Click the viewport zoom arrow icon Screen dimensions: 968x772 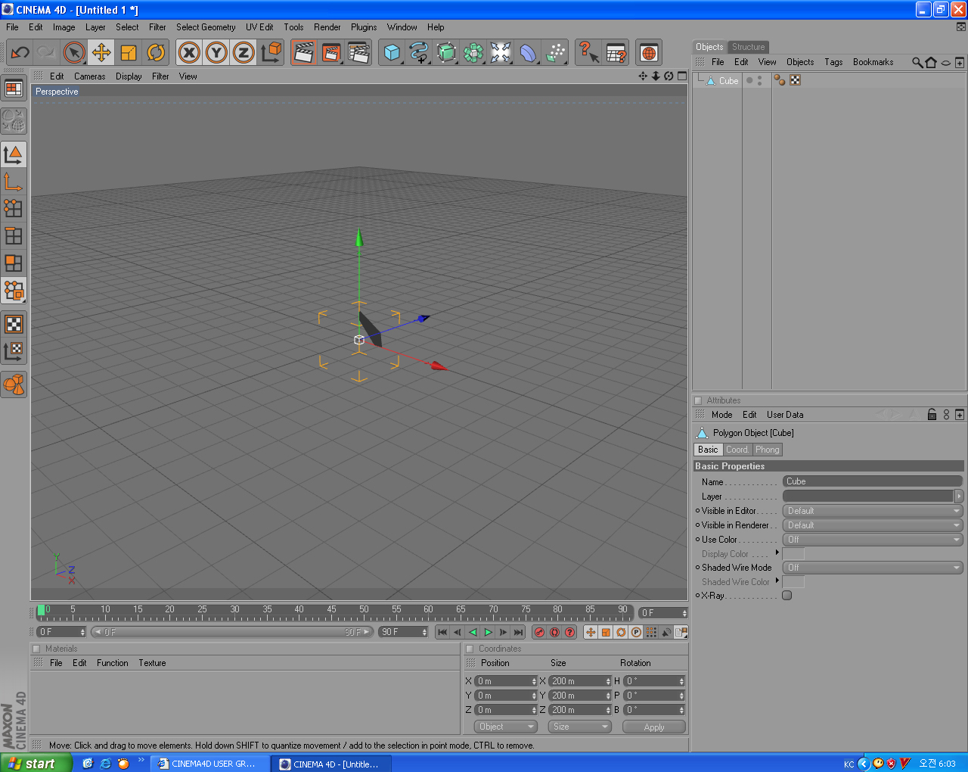coord(656,76)
